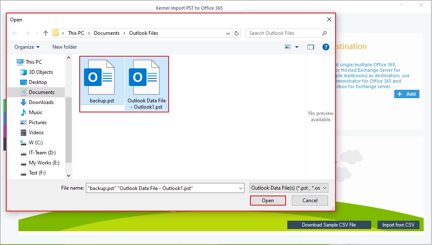Click the folder icon in address bar
The height and width of the screenshot is (245, 432).
56,33
